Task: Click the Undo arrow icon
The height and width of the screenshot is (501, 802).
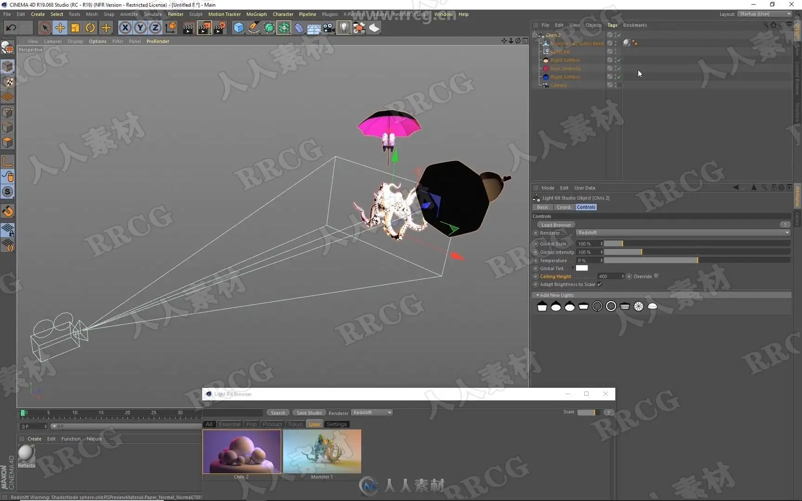Action: click(x=11, y=28)
